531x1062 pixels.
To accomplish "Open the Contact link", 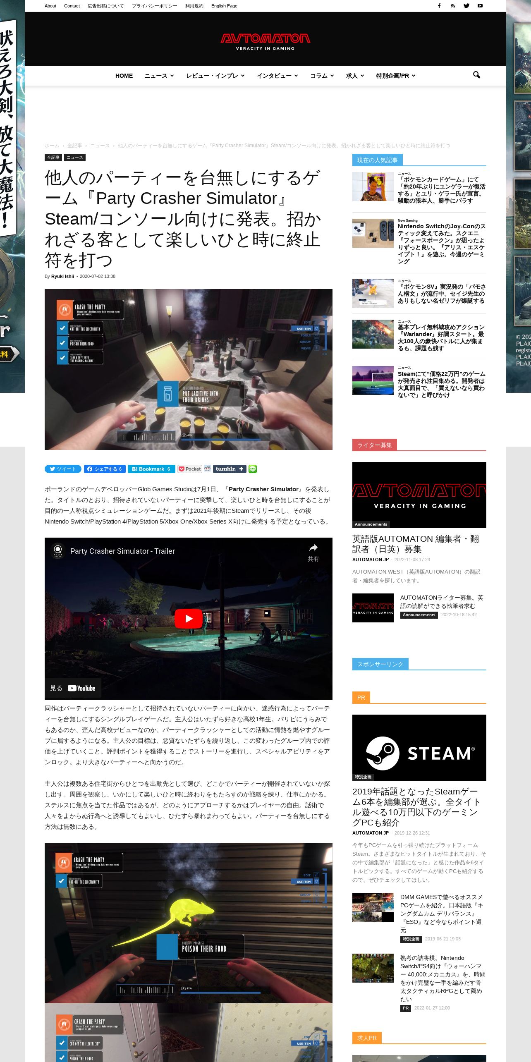I will pos(72,6).
